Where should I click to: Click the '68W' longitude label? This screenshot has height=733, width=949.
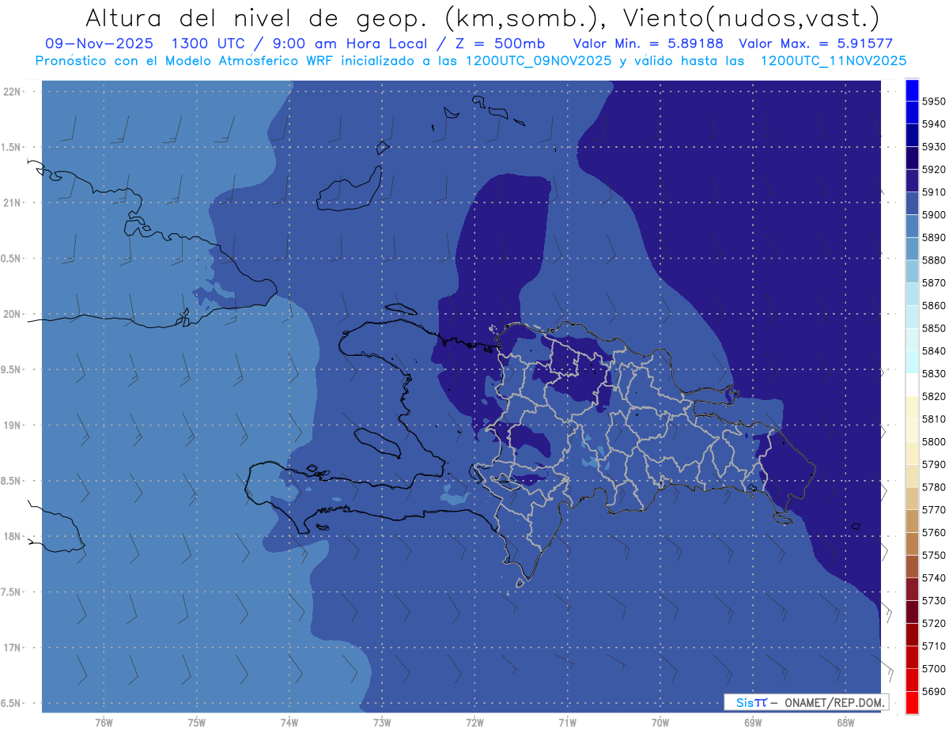click(x=845, y=723)
